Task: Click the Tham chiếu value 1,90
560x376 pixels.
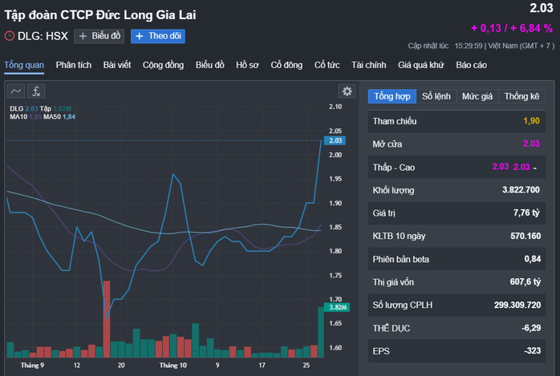Action: 531,121
